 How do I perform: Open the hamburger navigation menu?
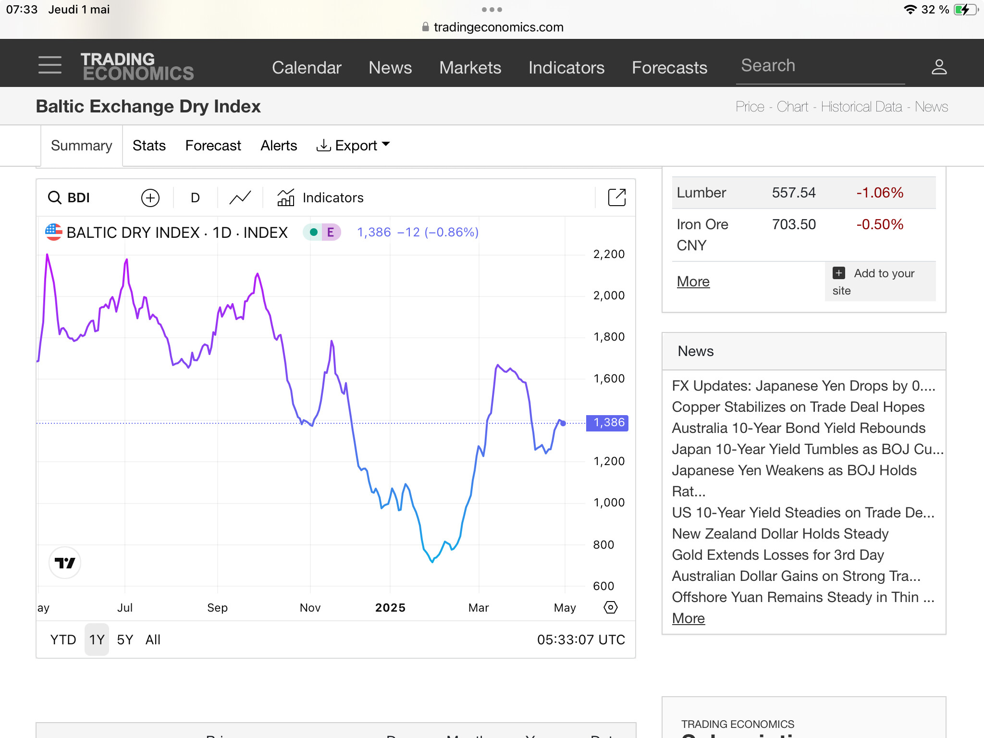point(50,65)
